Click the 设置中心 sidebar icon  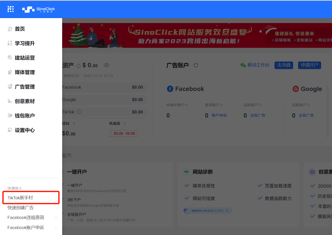[x=10, y=130]
